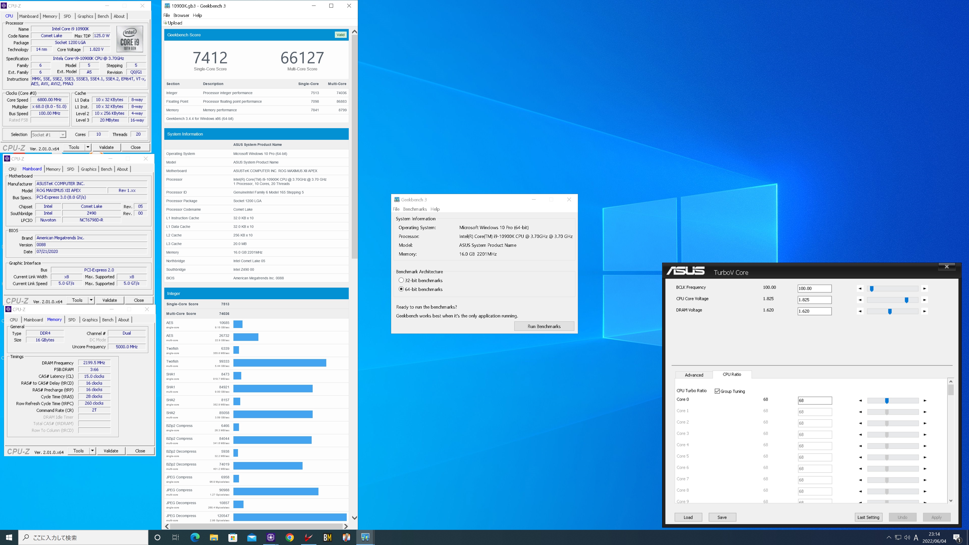Screen dimensions: 969x545
Task: Open the Bench tab in top CPU-Z window
Action: 103,16
